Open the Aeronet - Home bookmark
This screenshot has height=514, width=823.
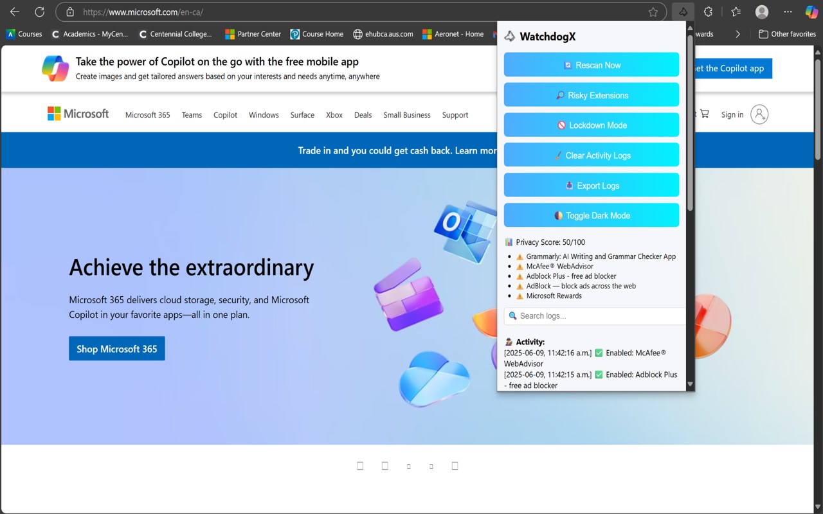click(453, 34)
